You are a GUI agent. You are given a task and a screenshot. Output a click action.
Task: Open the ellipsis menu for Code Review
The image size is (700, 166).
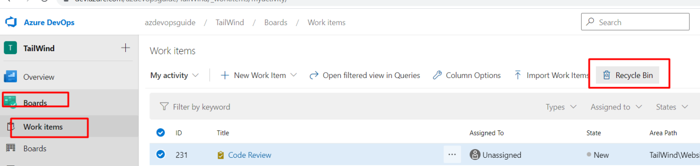452,155
